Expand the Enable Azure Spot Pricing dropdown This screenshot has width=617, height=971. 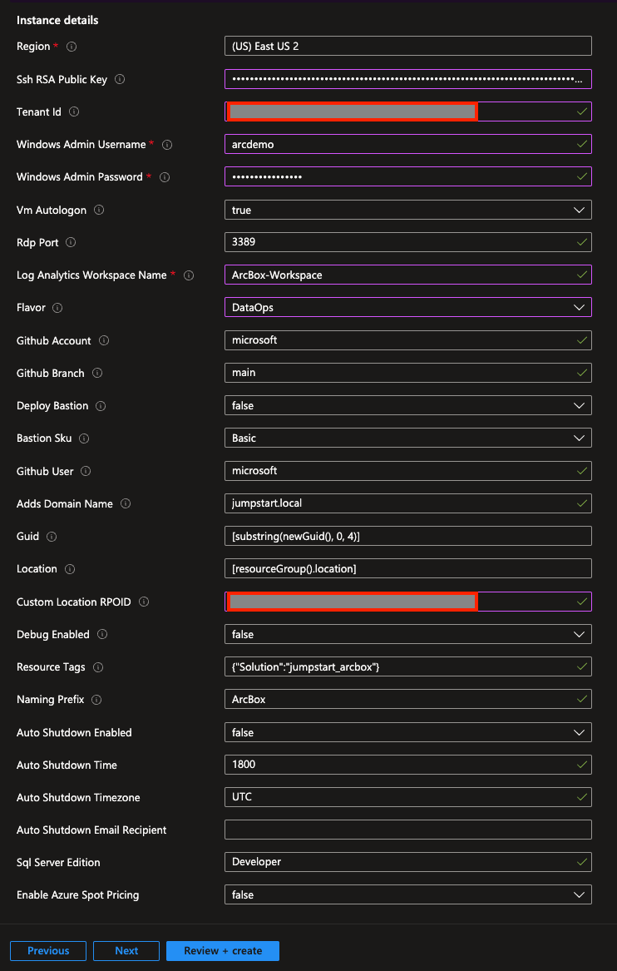click(407, 894)
